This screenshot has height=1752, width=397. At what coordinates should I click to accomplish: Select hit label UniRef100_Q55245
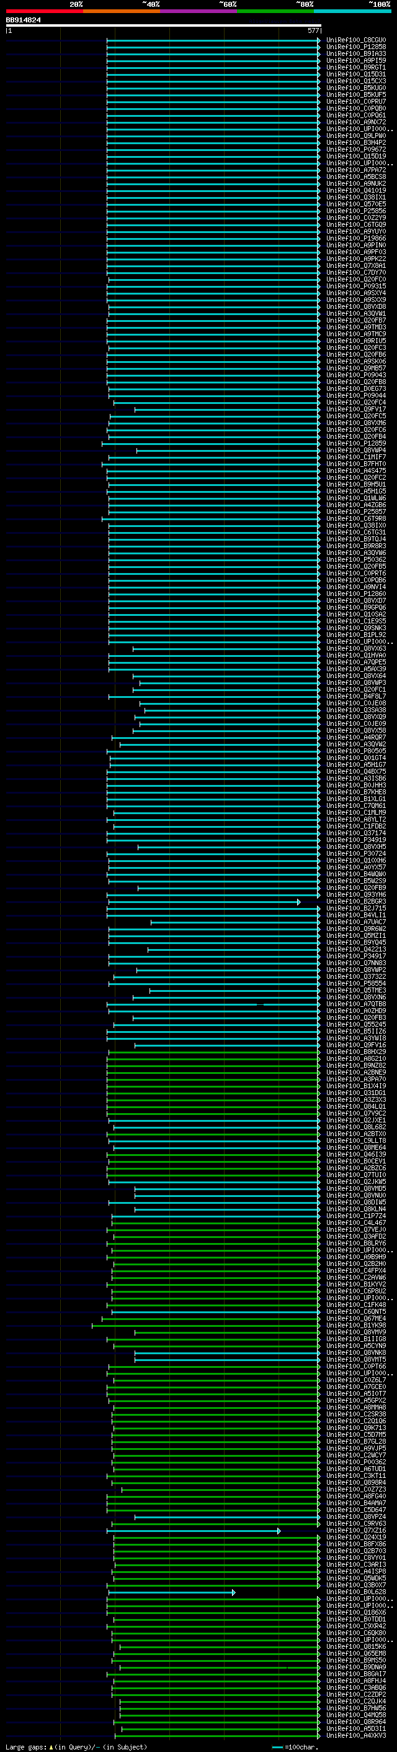point(355,1025)
